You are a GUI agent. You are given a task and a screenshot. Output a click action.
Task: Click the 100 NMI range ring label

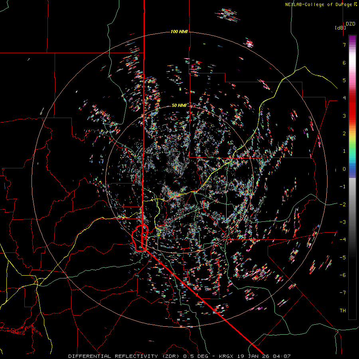pos(179,32)
